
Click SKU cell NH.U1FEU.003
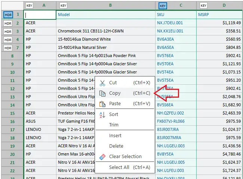(x=176, y=170)
